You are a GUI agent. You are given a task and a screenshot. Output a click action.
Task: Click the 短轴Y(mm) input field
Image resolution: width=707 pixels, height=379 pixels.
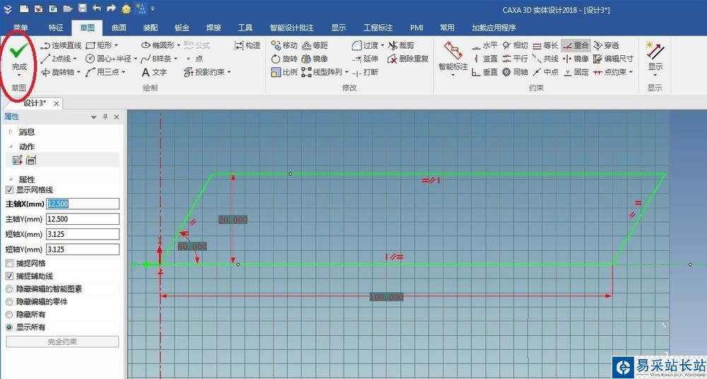click(83, 250)
